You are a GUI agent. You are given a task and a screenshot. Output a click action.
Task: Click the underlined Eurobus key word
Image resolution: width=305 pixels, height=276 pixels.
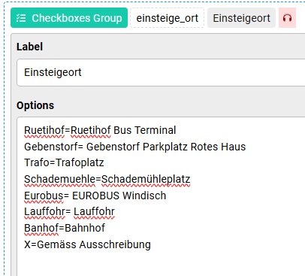44,196
